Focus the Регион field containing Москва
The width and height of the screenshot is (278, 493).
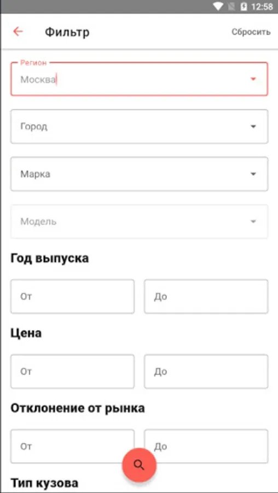(139, 79)
